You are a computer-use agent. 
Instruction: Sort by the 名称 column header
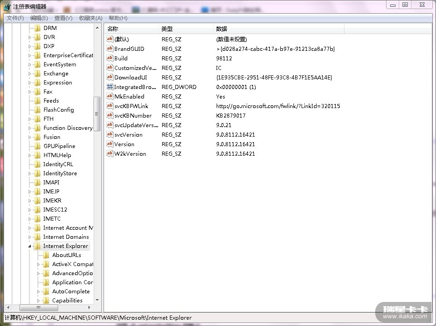131,29
